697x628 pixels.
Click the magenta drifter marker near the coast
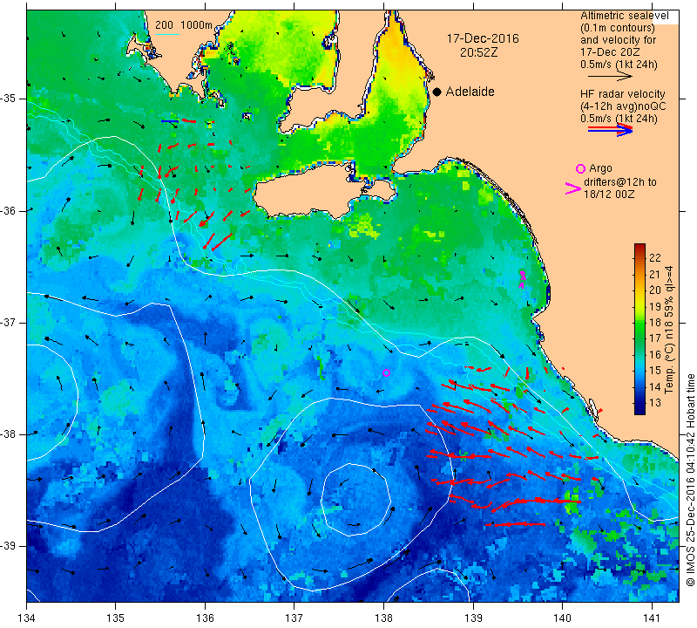click(522, 278)
